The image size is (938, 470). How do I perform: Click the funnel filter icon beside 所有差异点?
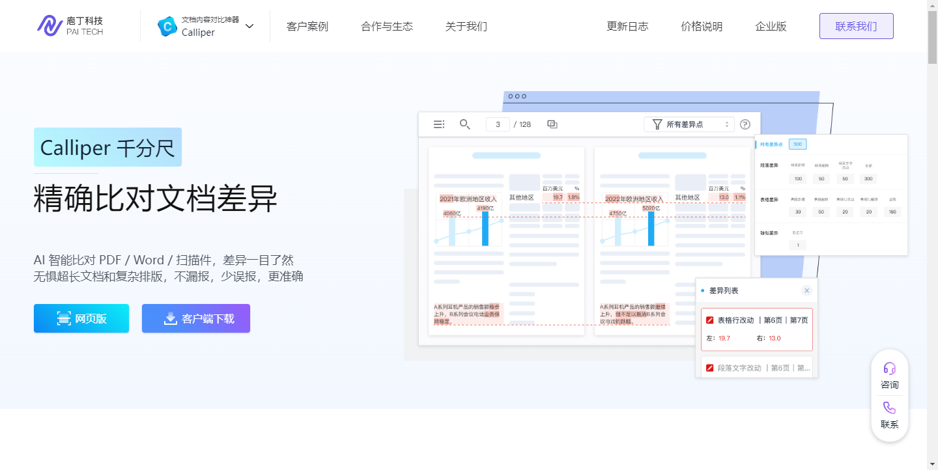point(657,124)
